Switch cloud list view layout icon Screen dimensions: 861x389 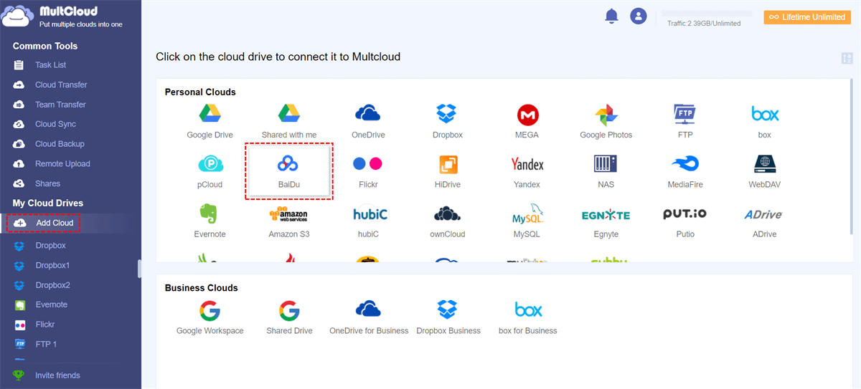click(x=847, y=58)
